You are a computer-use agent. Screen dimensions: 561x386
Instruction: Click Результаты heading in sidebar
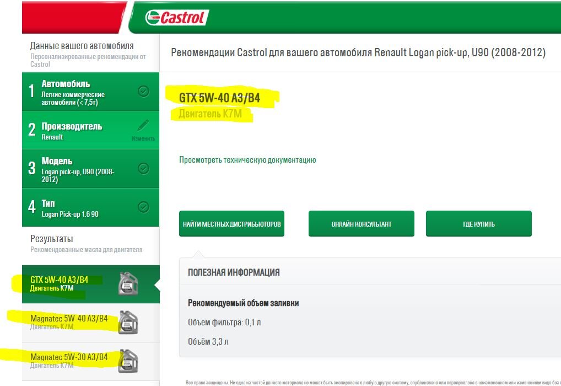click(x=51, y=238)
